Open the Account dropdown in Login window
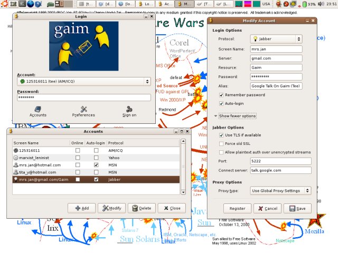The height and width of the screenshot is (253, 338). 83,82
